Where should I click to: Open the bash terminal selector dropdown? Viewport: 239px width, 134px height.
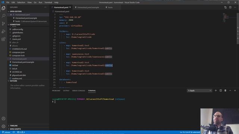199,90
